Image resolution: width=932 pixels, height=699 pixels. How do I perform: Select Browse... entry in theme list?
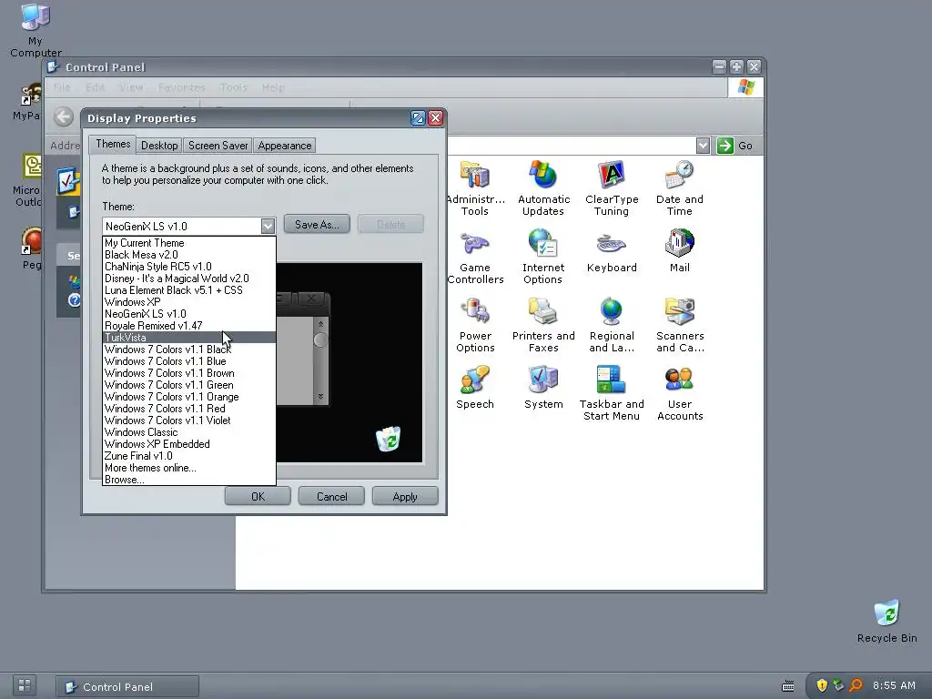point(189,479)
